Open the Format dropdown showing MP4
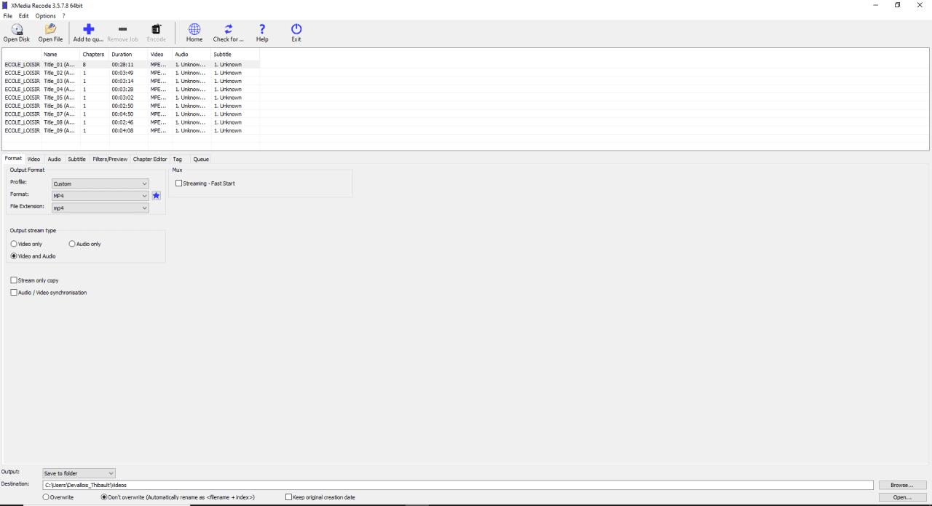 pyautogui.click(x=100, y=196)
